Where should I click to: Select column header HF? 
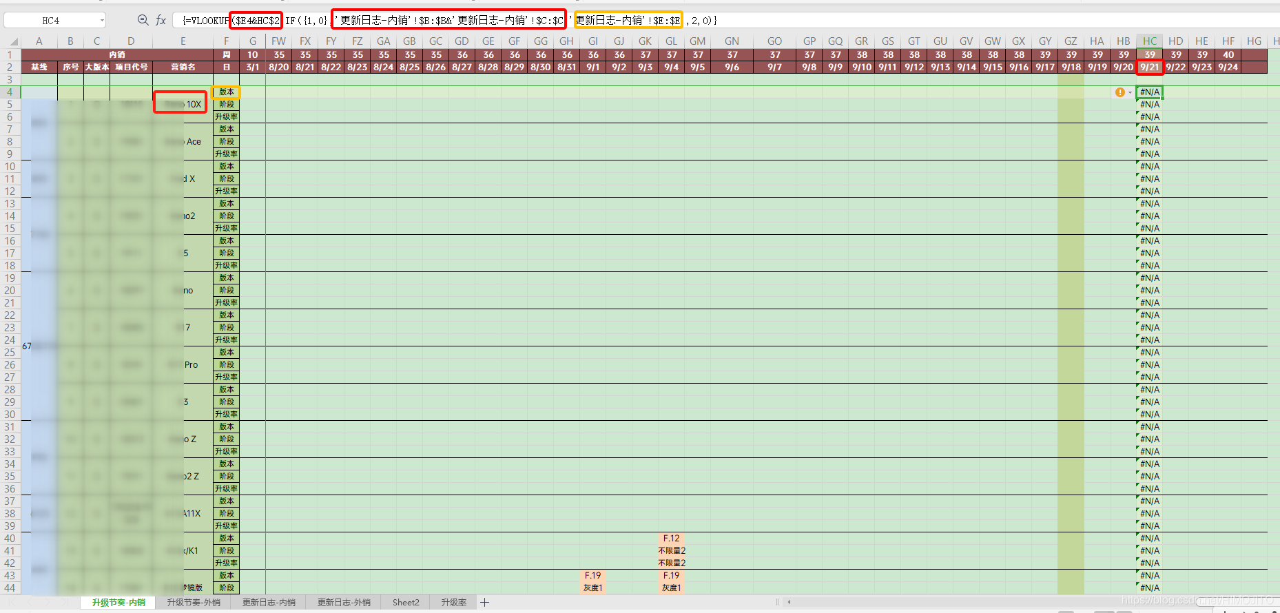[1228, 41]
